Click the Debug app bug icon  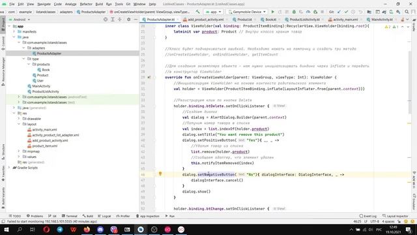click(x=294, y=12)
